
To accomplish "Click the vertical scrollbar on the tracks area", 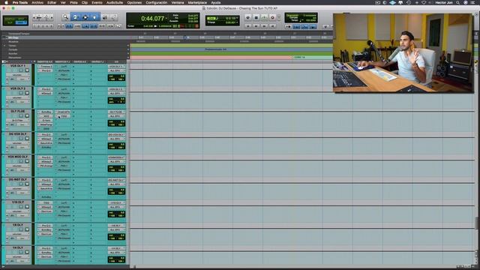I will click(476, 223).
